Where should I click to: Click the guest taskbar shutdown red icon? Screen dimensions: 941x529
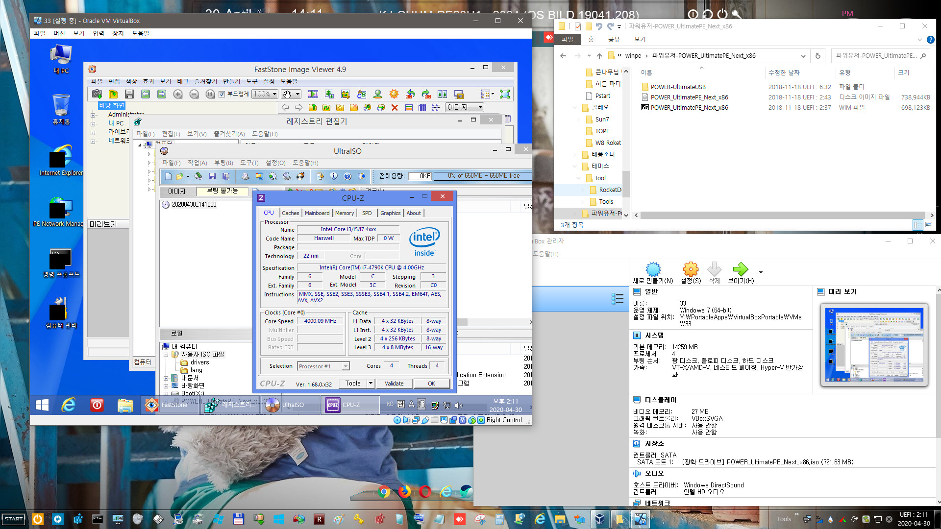click(97, 405)
